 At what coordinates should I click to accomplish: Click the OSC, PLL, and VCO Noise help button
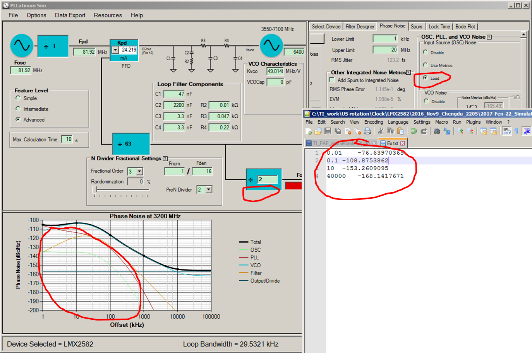[489, 37]
